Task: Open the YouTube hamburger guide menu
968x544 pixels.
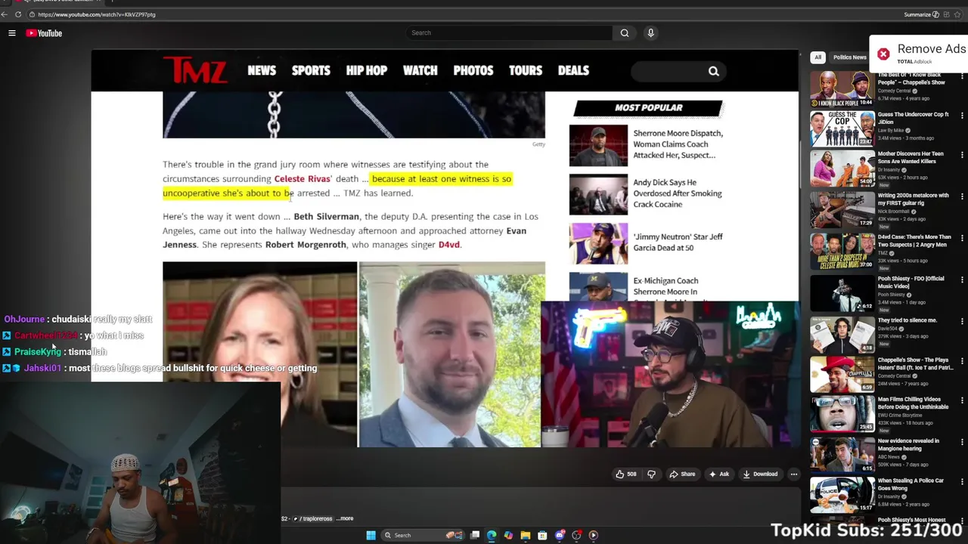Action: [12, 33]
